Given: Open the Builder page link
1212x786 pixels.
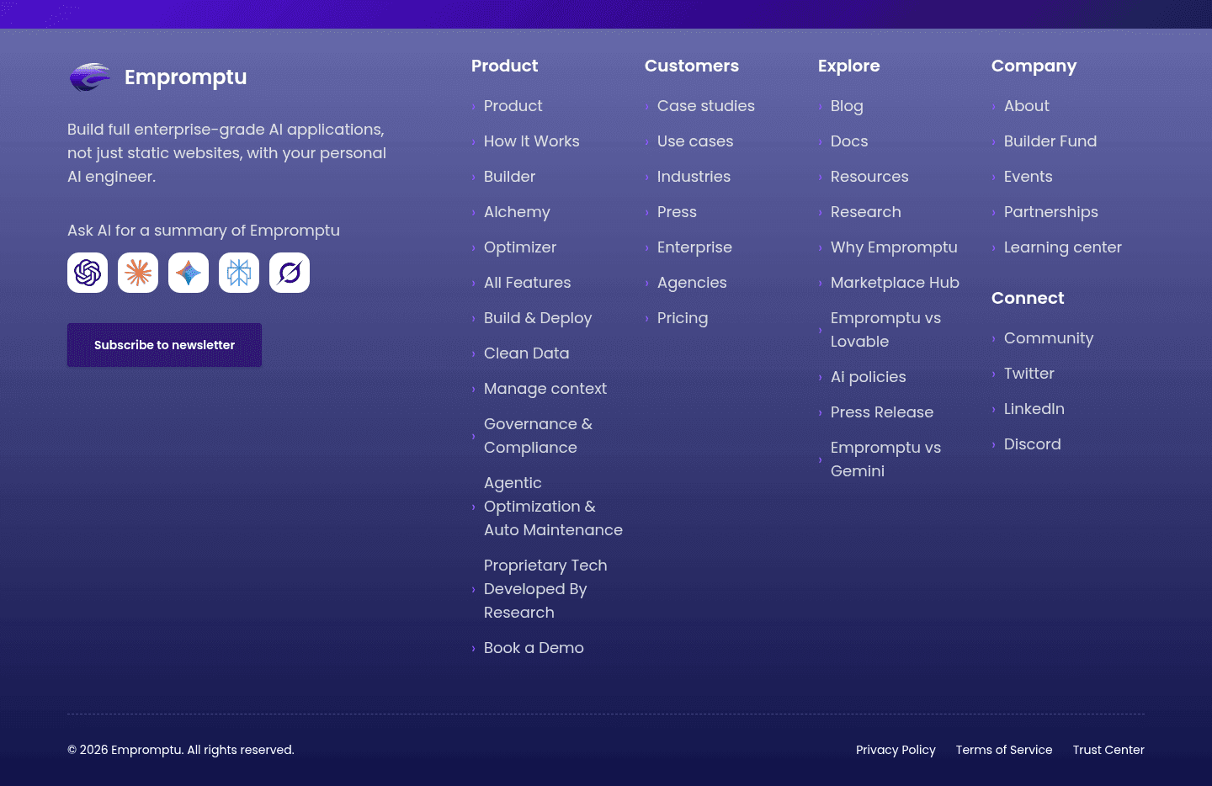Looking at the screenshot, I should tap(509, 177).
